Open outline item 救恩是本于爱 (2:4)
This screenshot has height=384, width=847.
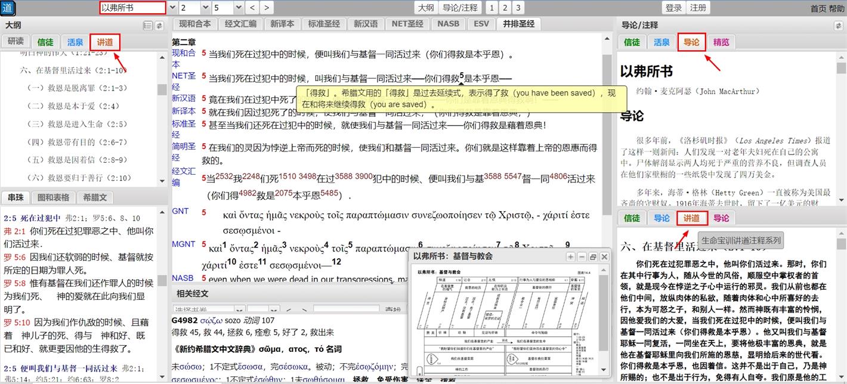[x=76, y=106]
